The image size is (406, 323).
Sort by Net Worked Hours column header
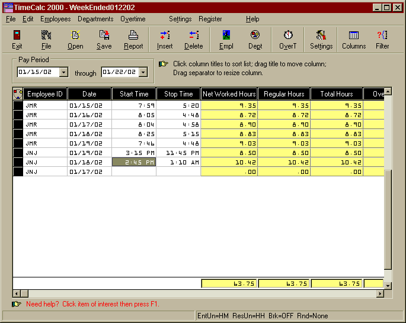(229, 94)
